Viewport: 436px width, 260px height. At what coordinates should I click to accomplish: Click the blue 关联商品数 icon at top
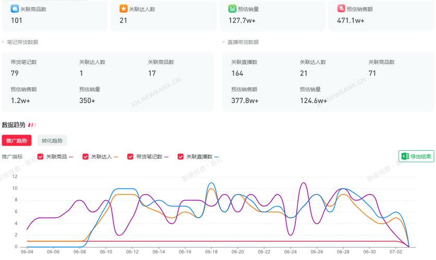pyautogui.click(x=15, y=9)
